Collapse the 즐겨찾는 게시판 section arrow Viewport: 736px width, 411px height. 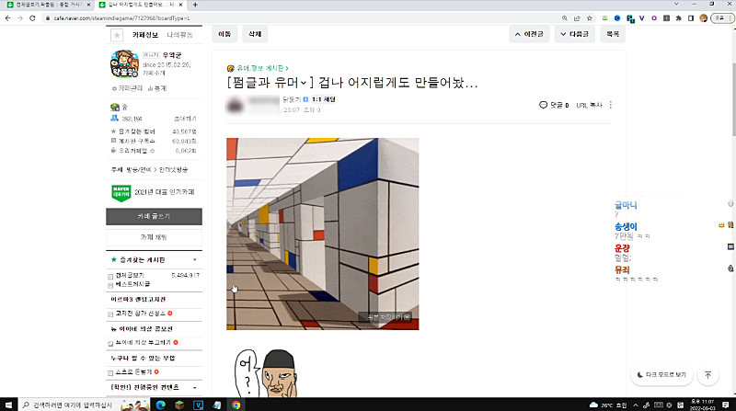point(195,260)
